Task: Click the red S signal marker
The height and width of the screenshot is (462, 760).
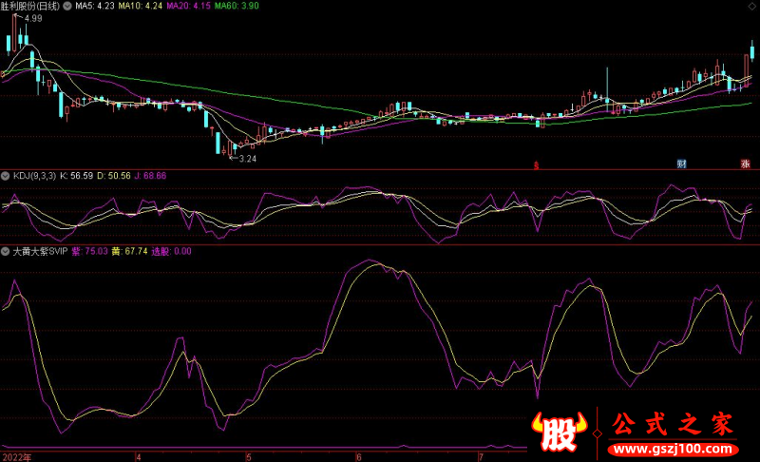Action: tap(536, 165)
